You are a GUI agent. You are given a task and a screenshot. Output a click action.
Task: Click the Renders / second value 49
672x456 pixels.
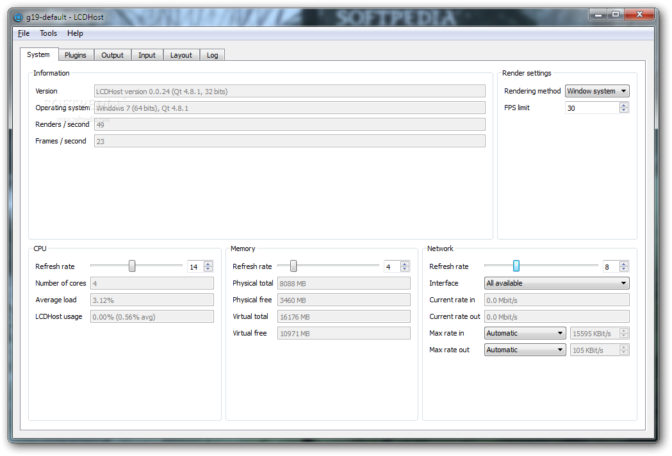290,125
